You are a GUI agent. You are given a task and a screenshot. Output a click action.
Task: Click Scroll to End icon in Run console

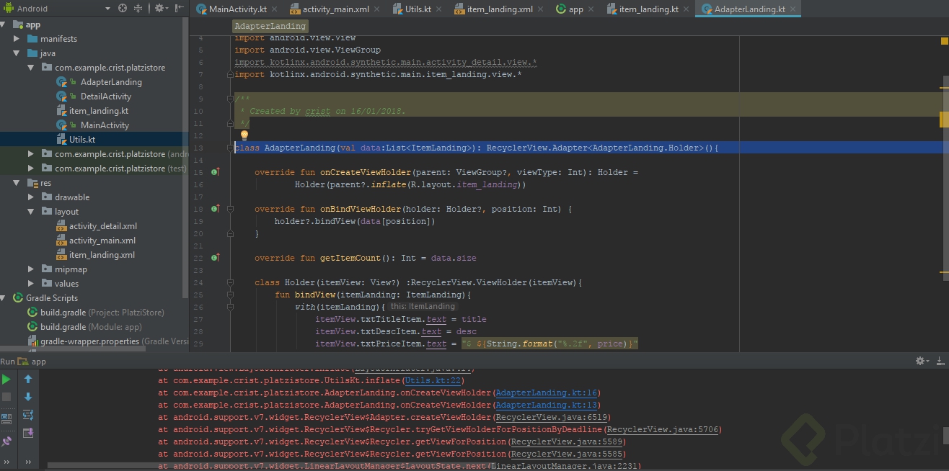tap(28, 433)
